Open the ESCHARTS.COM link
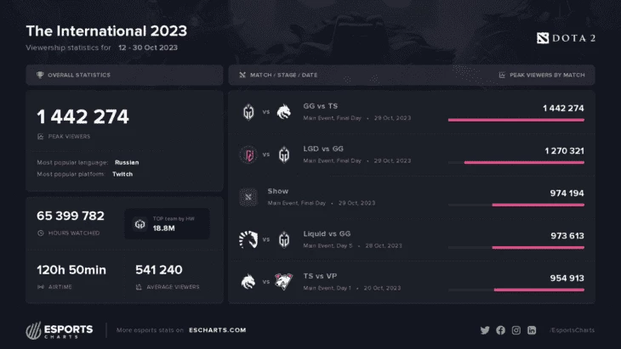The image size is (621, 349). tap(218, 330)
